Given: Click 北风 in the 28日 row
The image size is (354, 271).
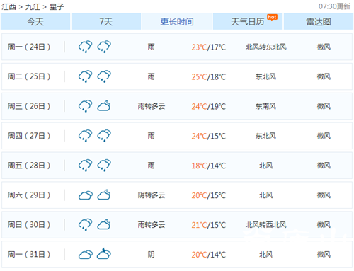Looking at the screenshot, I should (266, 166).
